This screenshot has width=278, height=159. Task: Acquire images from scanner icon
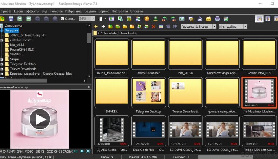point(200,18)
